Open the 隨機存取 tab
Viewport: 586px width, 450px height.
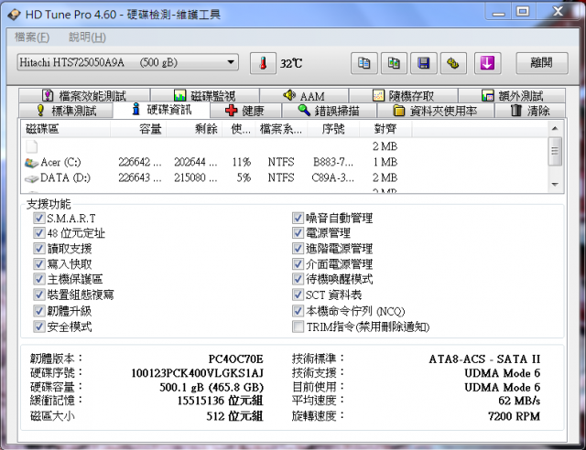click(403, 96)
